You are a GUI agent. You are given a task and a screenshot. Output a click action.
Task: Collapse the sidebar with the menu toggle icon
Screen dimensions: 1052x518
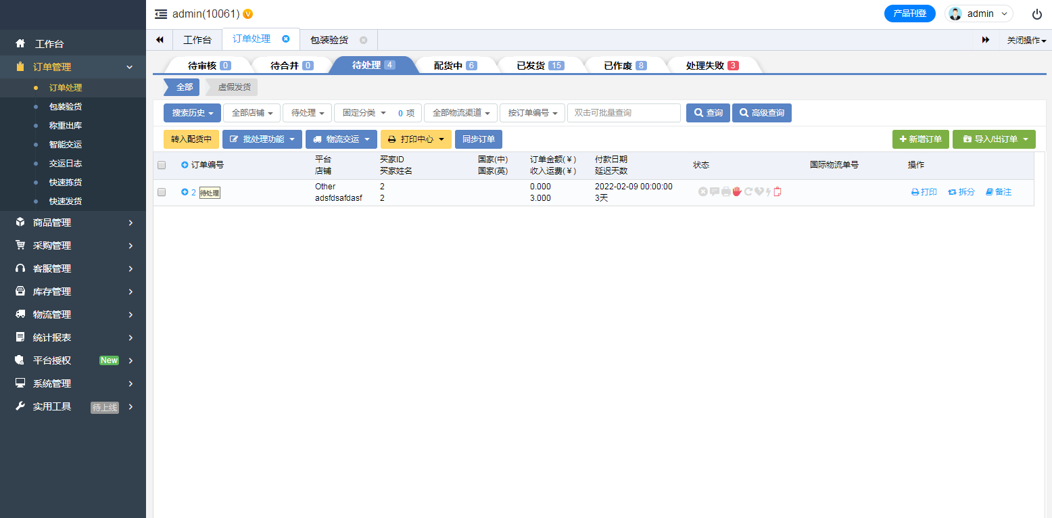tap(160, 14)
